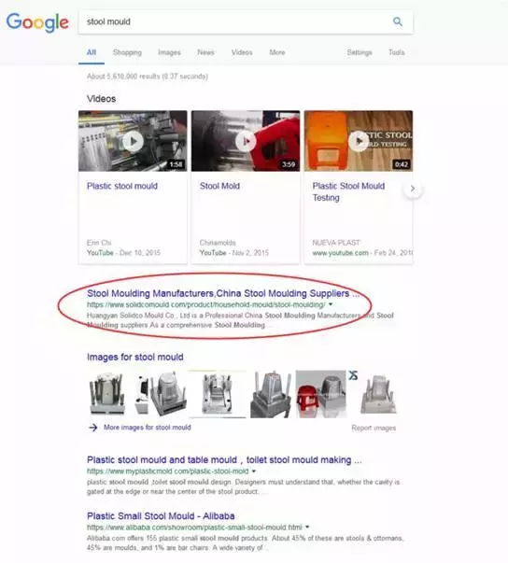Click More images for stool mould
Image resolution: width=508 pixels, height=563 pixels.
pyautogui.click(x=148, y=428)
